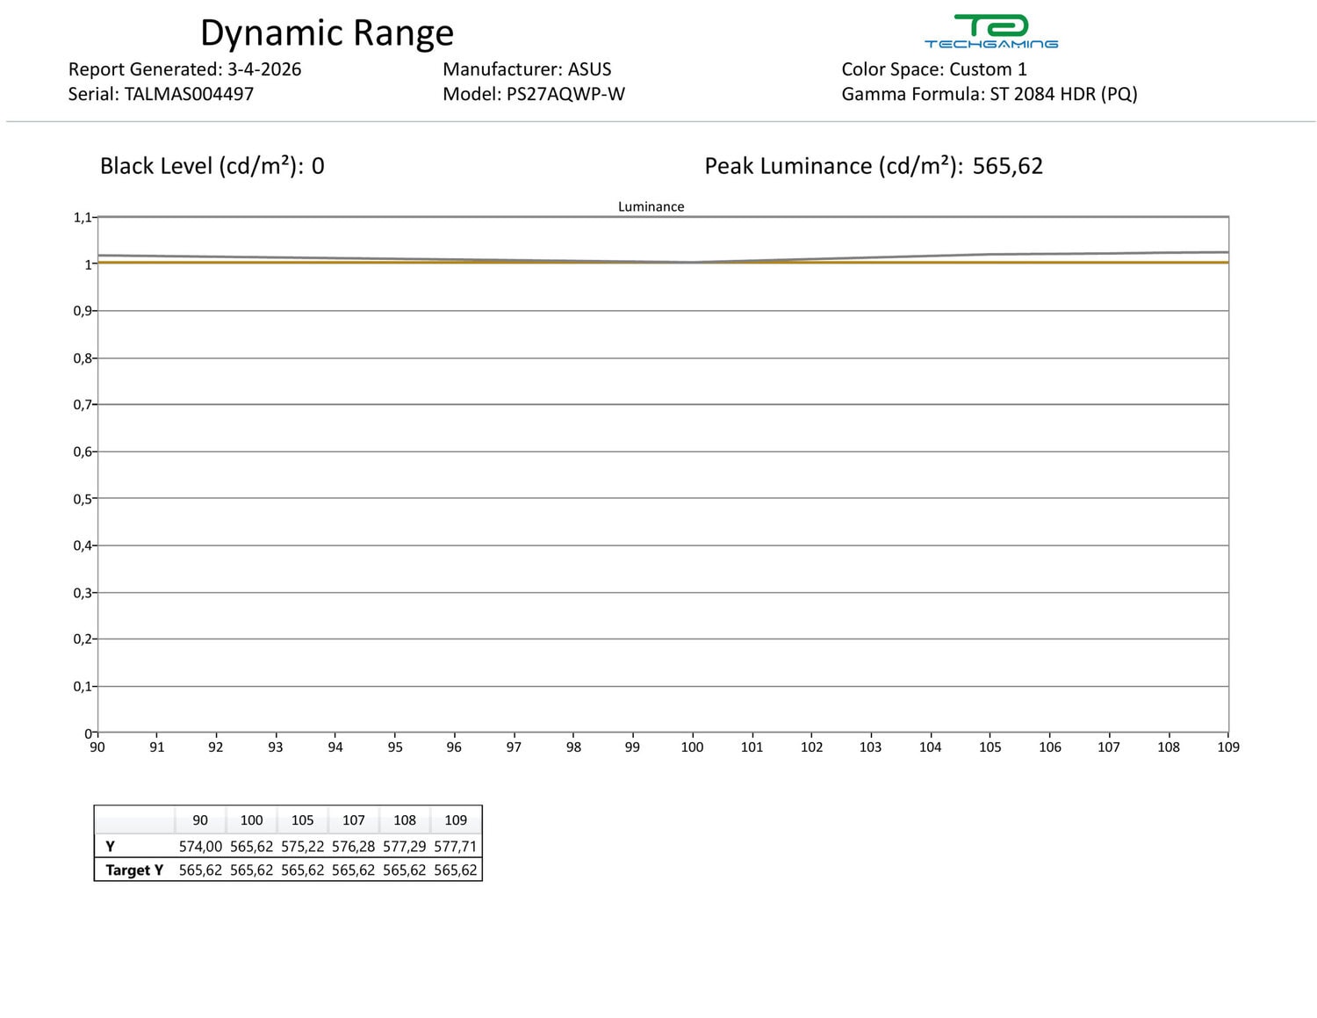Click the Y value 577,71 cell
Screen dimensions: 1317x1018
456,847
